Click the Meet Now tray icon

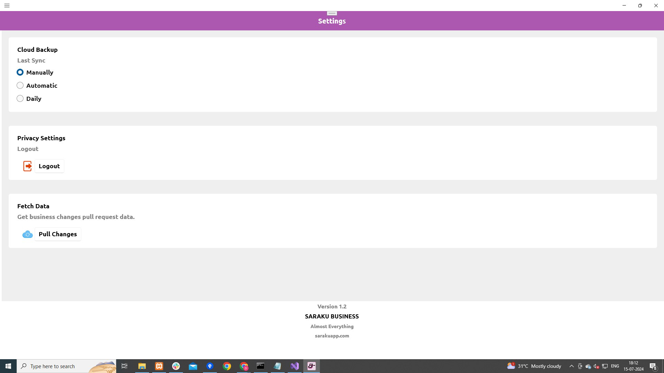click(x=580, y=366)
